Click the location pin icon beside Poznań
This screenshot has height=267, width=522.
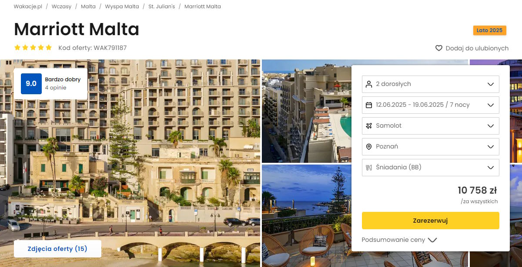[x=369, y=147]
